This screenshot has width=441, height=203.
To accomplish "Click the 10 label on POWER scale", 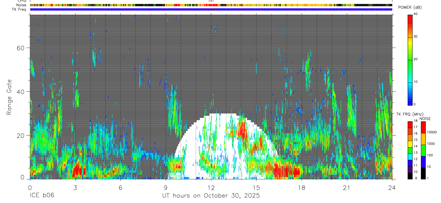I will tap(416, 82).
